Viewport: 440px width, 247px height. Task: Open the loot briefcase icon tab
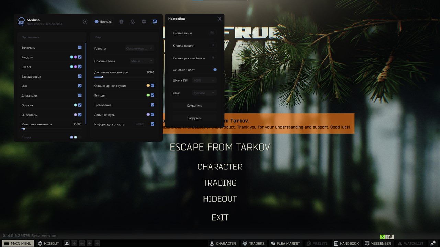121,22
